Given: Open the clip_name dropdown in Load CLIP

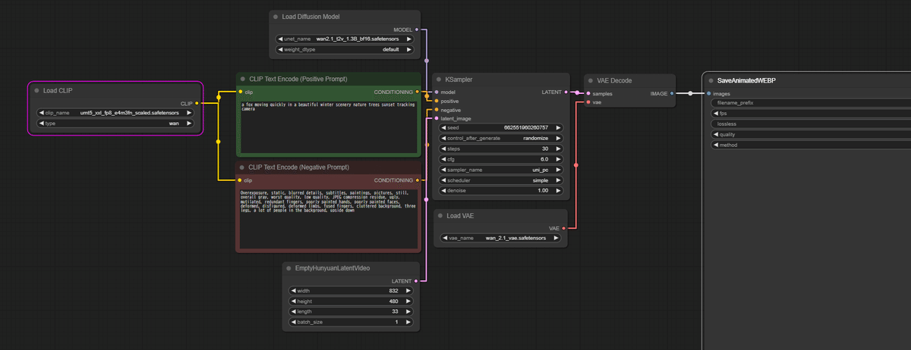Looking at the screenshot, I should coord(115,112).
